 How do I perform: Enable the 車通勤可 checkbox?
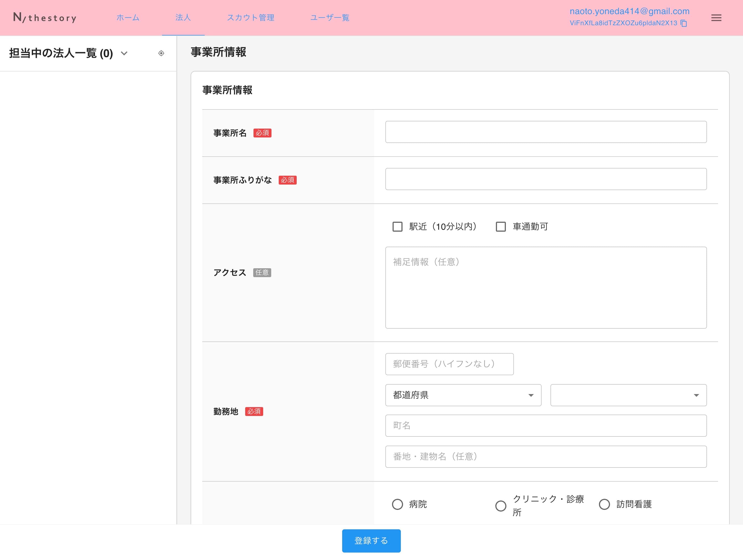(501, 227)
